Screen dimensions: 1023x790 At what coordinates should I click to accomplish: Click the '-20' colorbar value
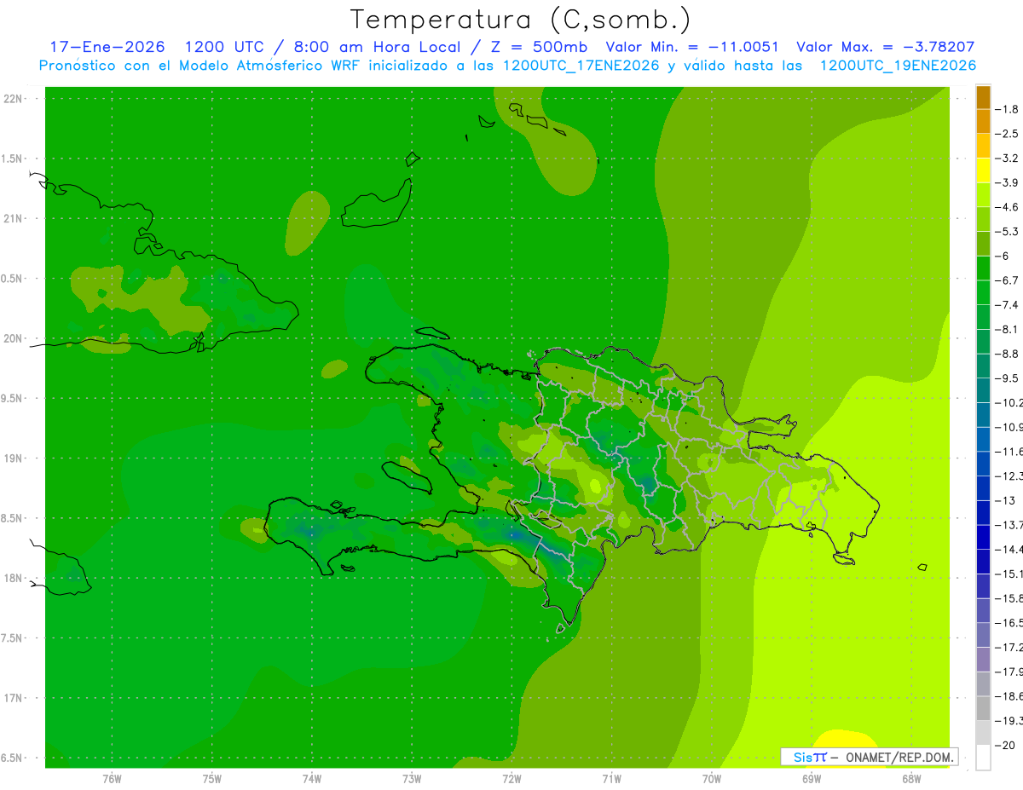coord(1006,746)
